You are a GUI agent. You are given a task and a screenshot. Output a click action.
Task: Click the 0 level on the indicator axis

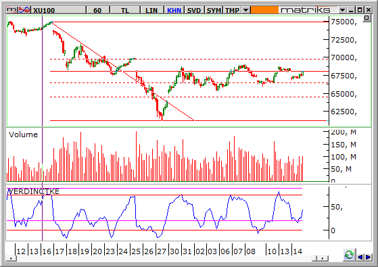pos(333,230)
